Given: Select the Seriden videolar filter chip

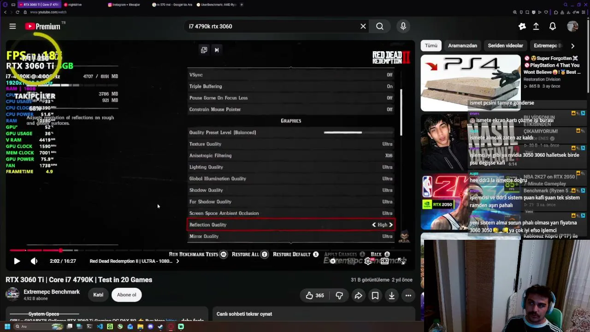Looking at the screenshot, I should click(x=505, y=46).
